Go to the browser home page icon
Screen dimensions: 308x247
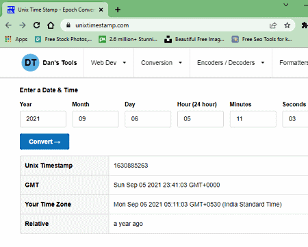coord(51,25)
